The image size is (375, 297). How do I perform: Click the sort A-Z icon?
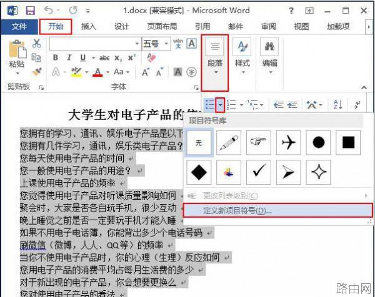click(338, 105)
